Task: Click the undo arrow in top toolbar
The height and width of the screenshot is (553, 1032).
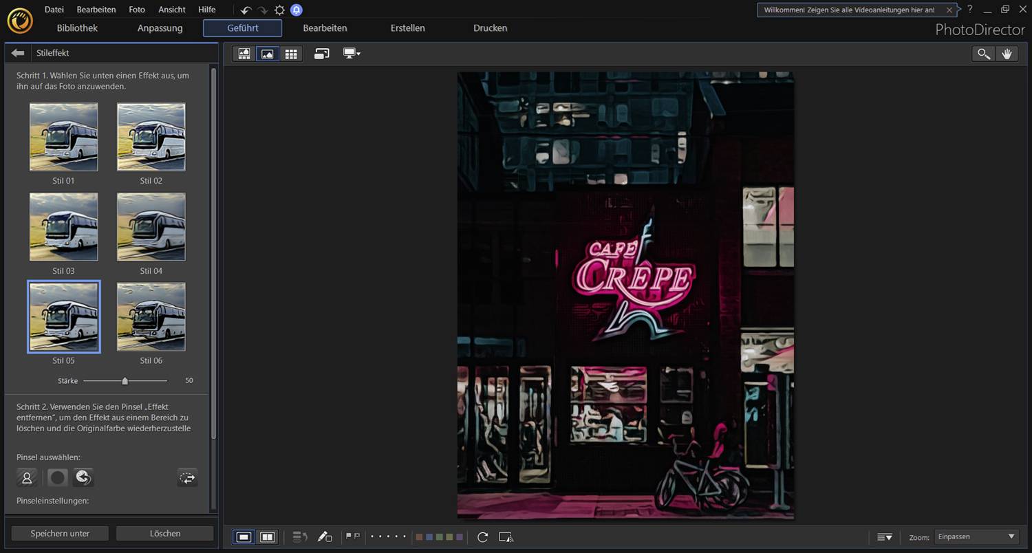Action: (x=246, y=10)
